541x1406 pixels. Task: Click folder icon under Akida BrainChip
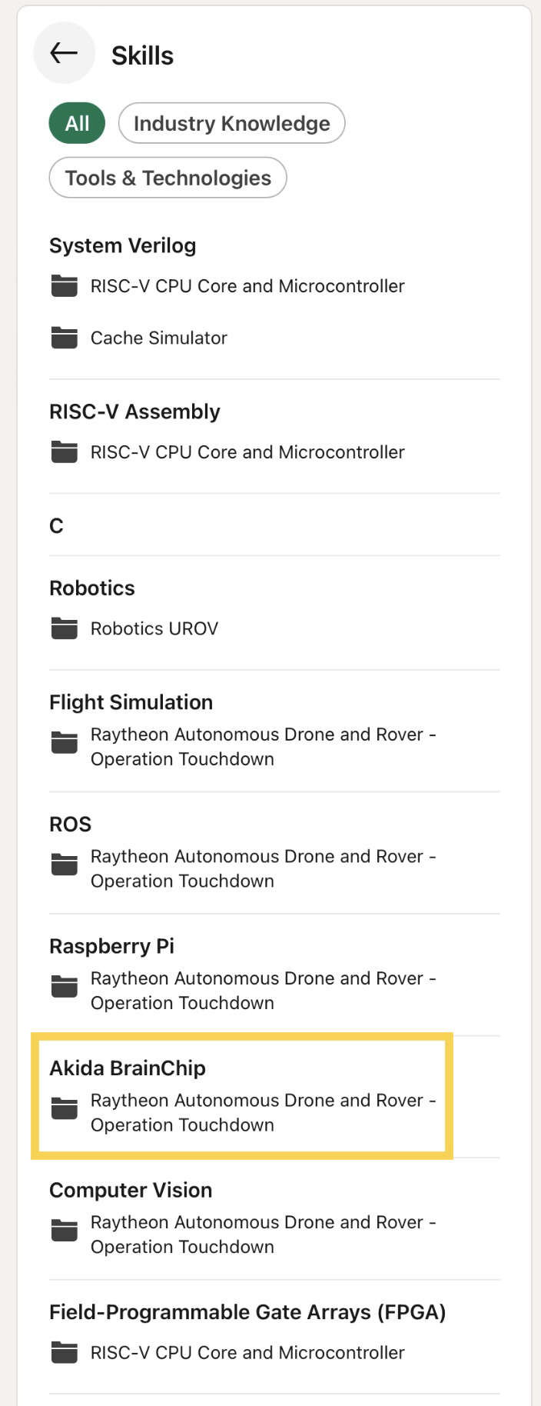pos(64,1109)
